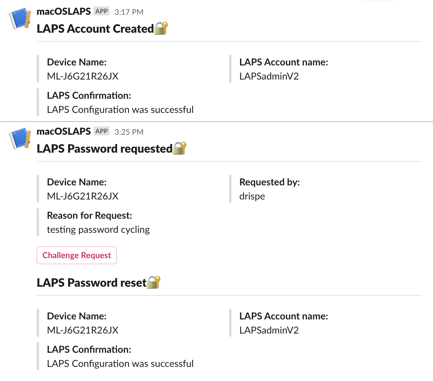433x381 pixels.
Task: Click macOSLAPS sender name on second message
Action: click(x=64, y=131)
